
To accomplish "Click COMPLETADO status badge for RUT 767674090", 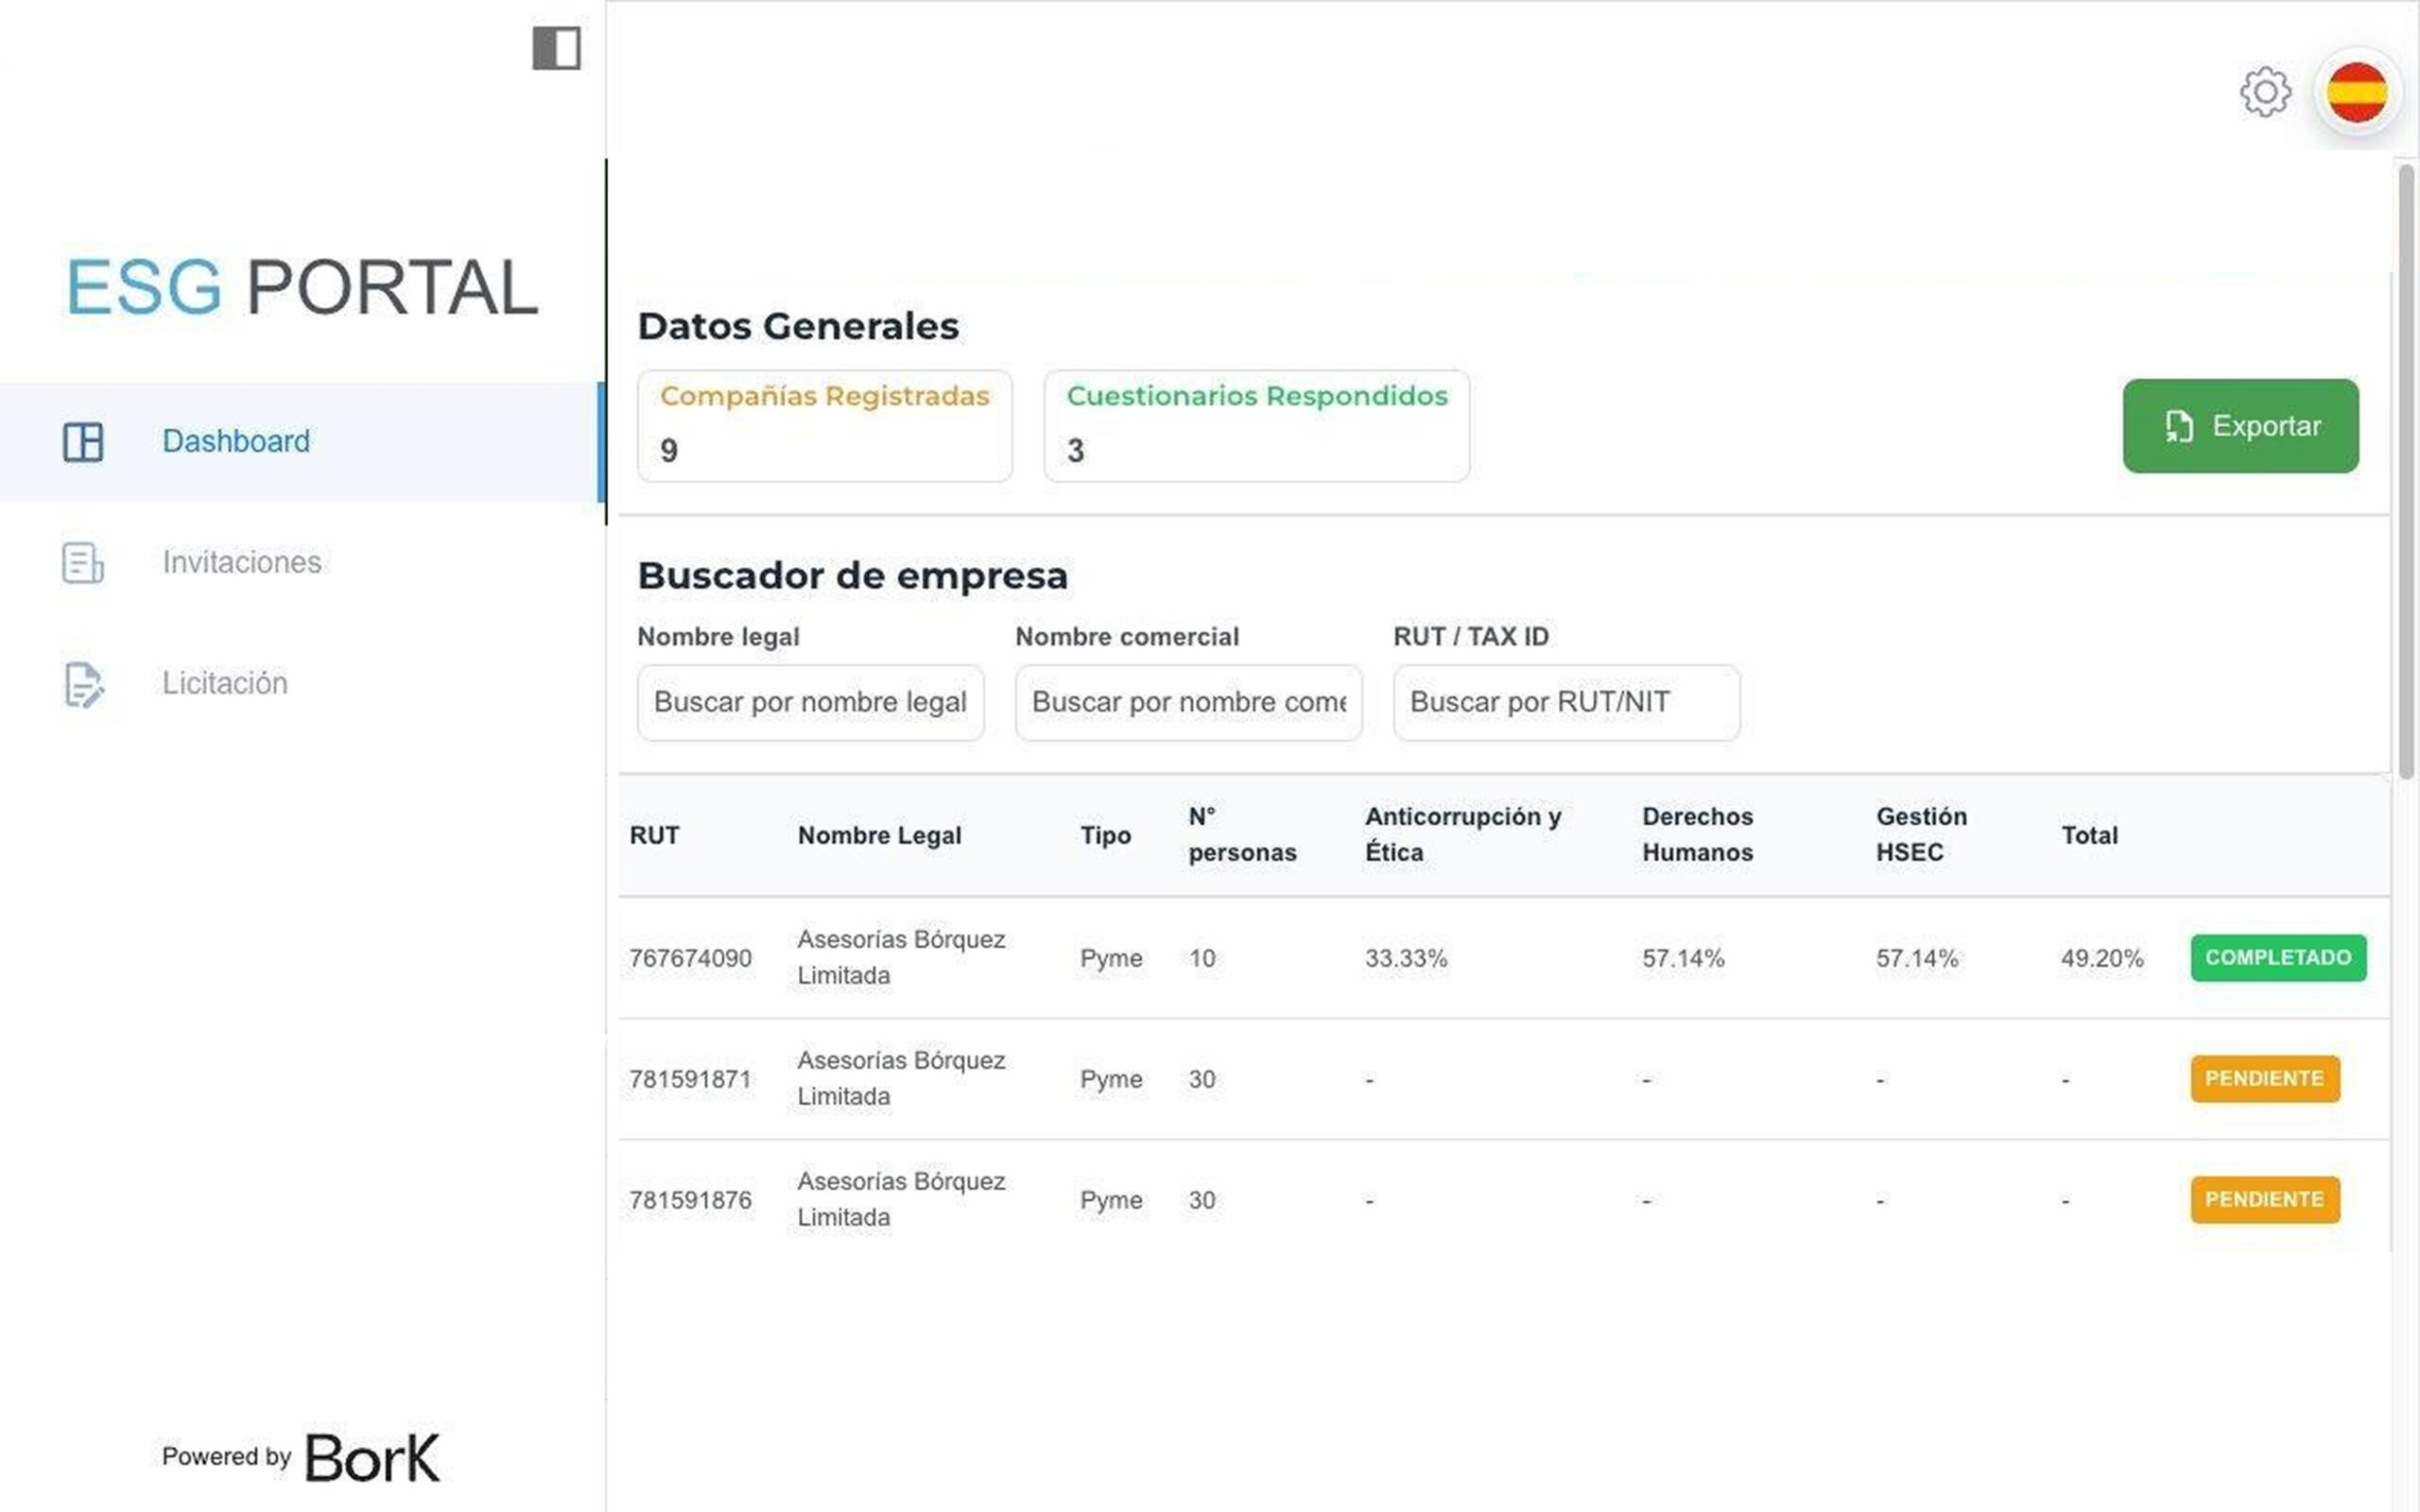I will tap(2278, 957).
